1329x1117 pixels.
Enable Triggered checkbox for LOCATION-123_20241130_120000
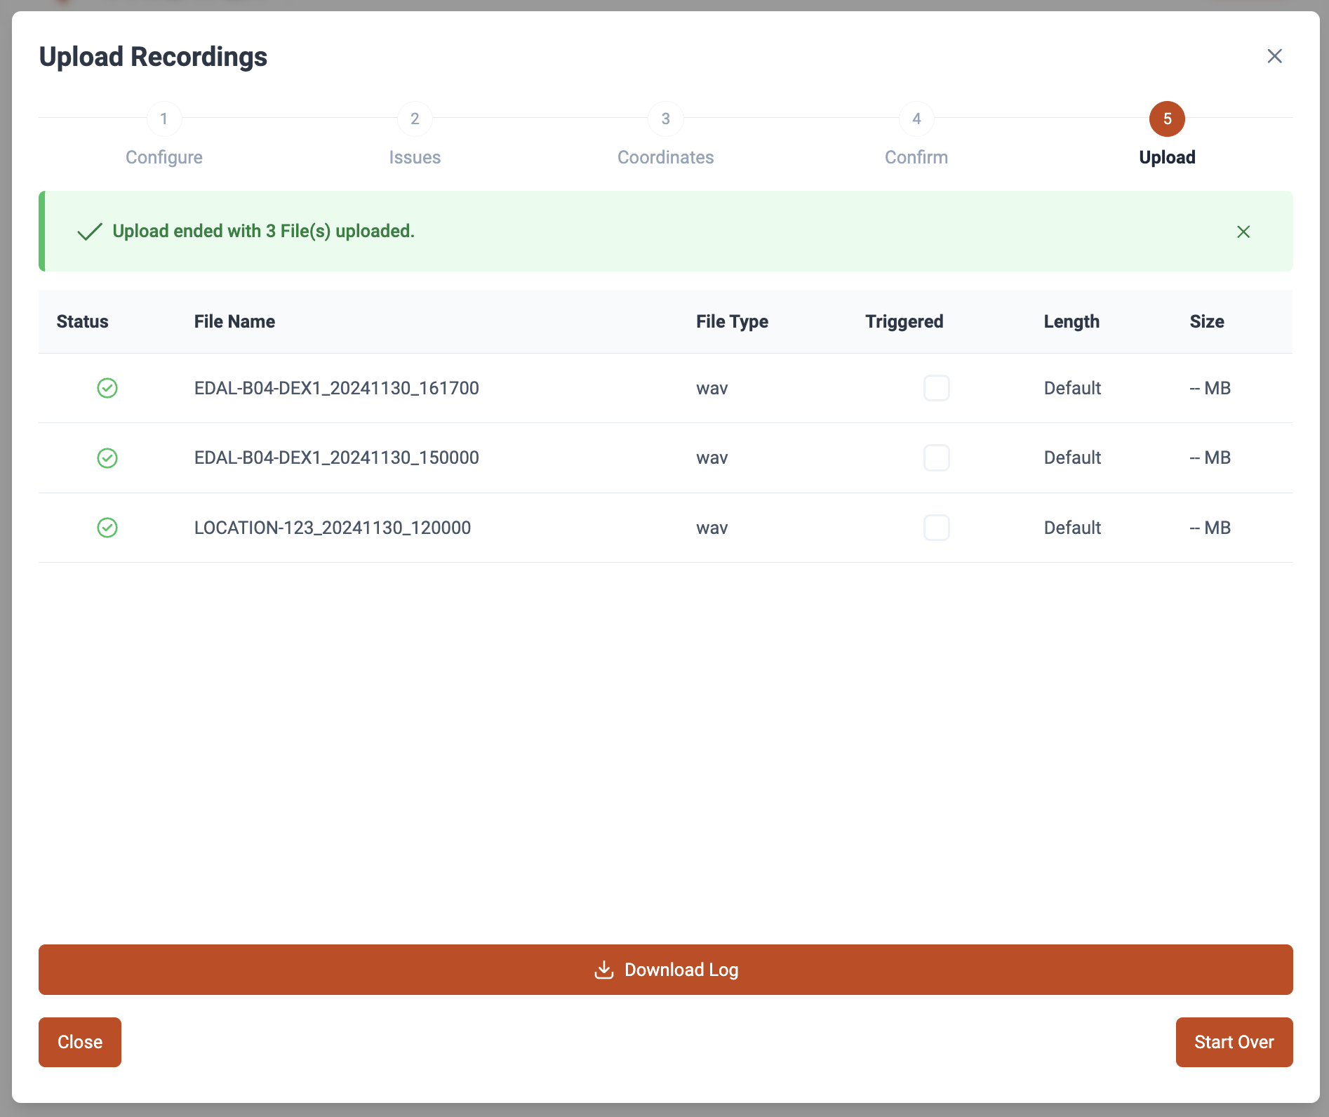pyautogui.click(x=936, y=528)
